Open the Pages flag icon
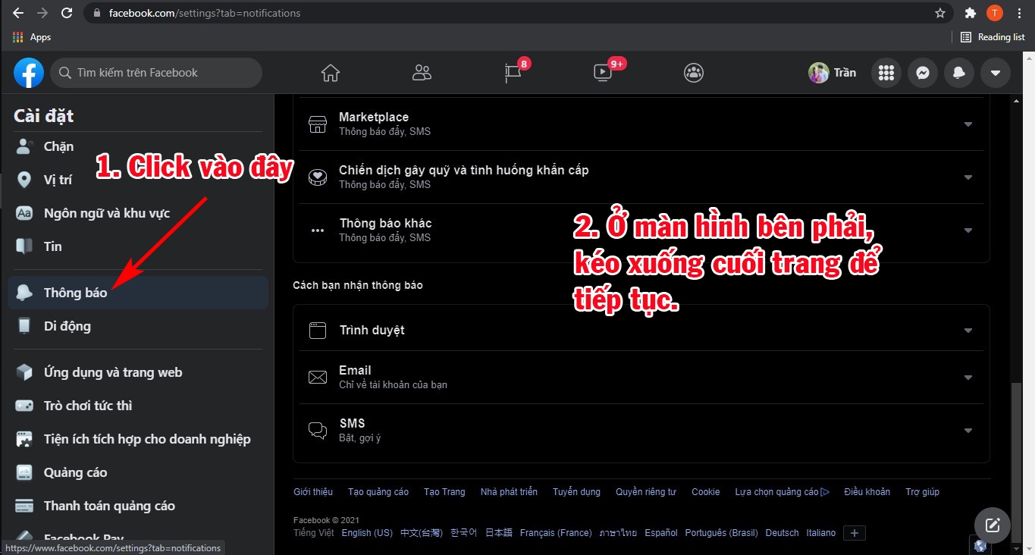Viewport: 1035px width, 555px height. tap(513, 73)
